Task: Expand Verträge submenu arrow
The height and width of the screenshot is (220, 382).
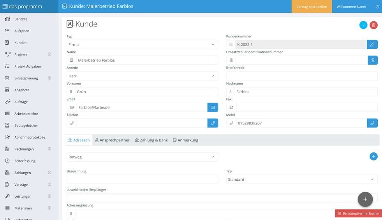Action: click(49, 185)
